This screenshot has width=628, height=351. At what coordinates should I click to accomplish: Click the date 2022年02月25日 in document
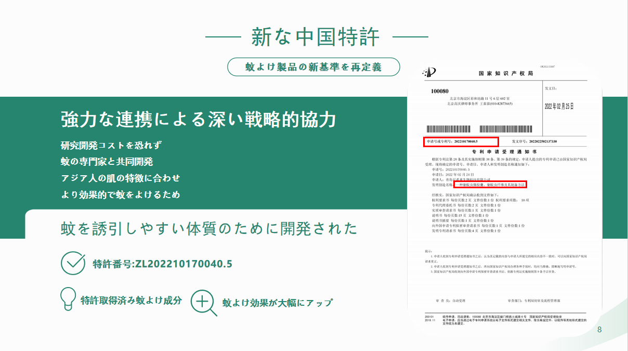click(x=559, y=106)
